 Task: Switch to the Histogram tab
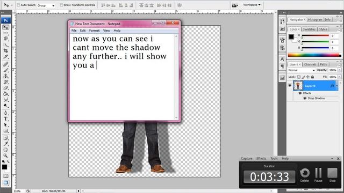tap(315, 20)
